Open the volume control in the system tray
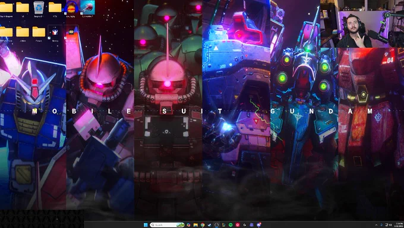This screenshot has height=228, width=404. (390, 225)
